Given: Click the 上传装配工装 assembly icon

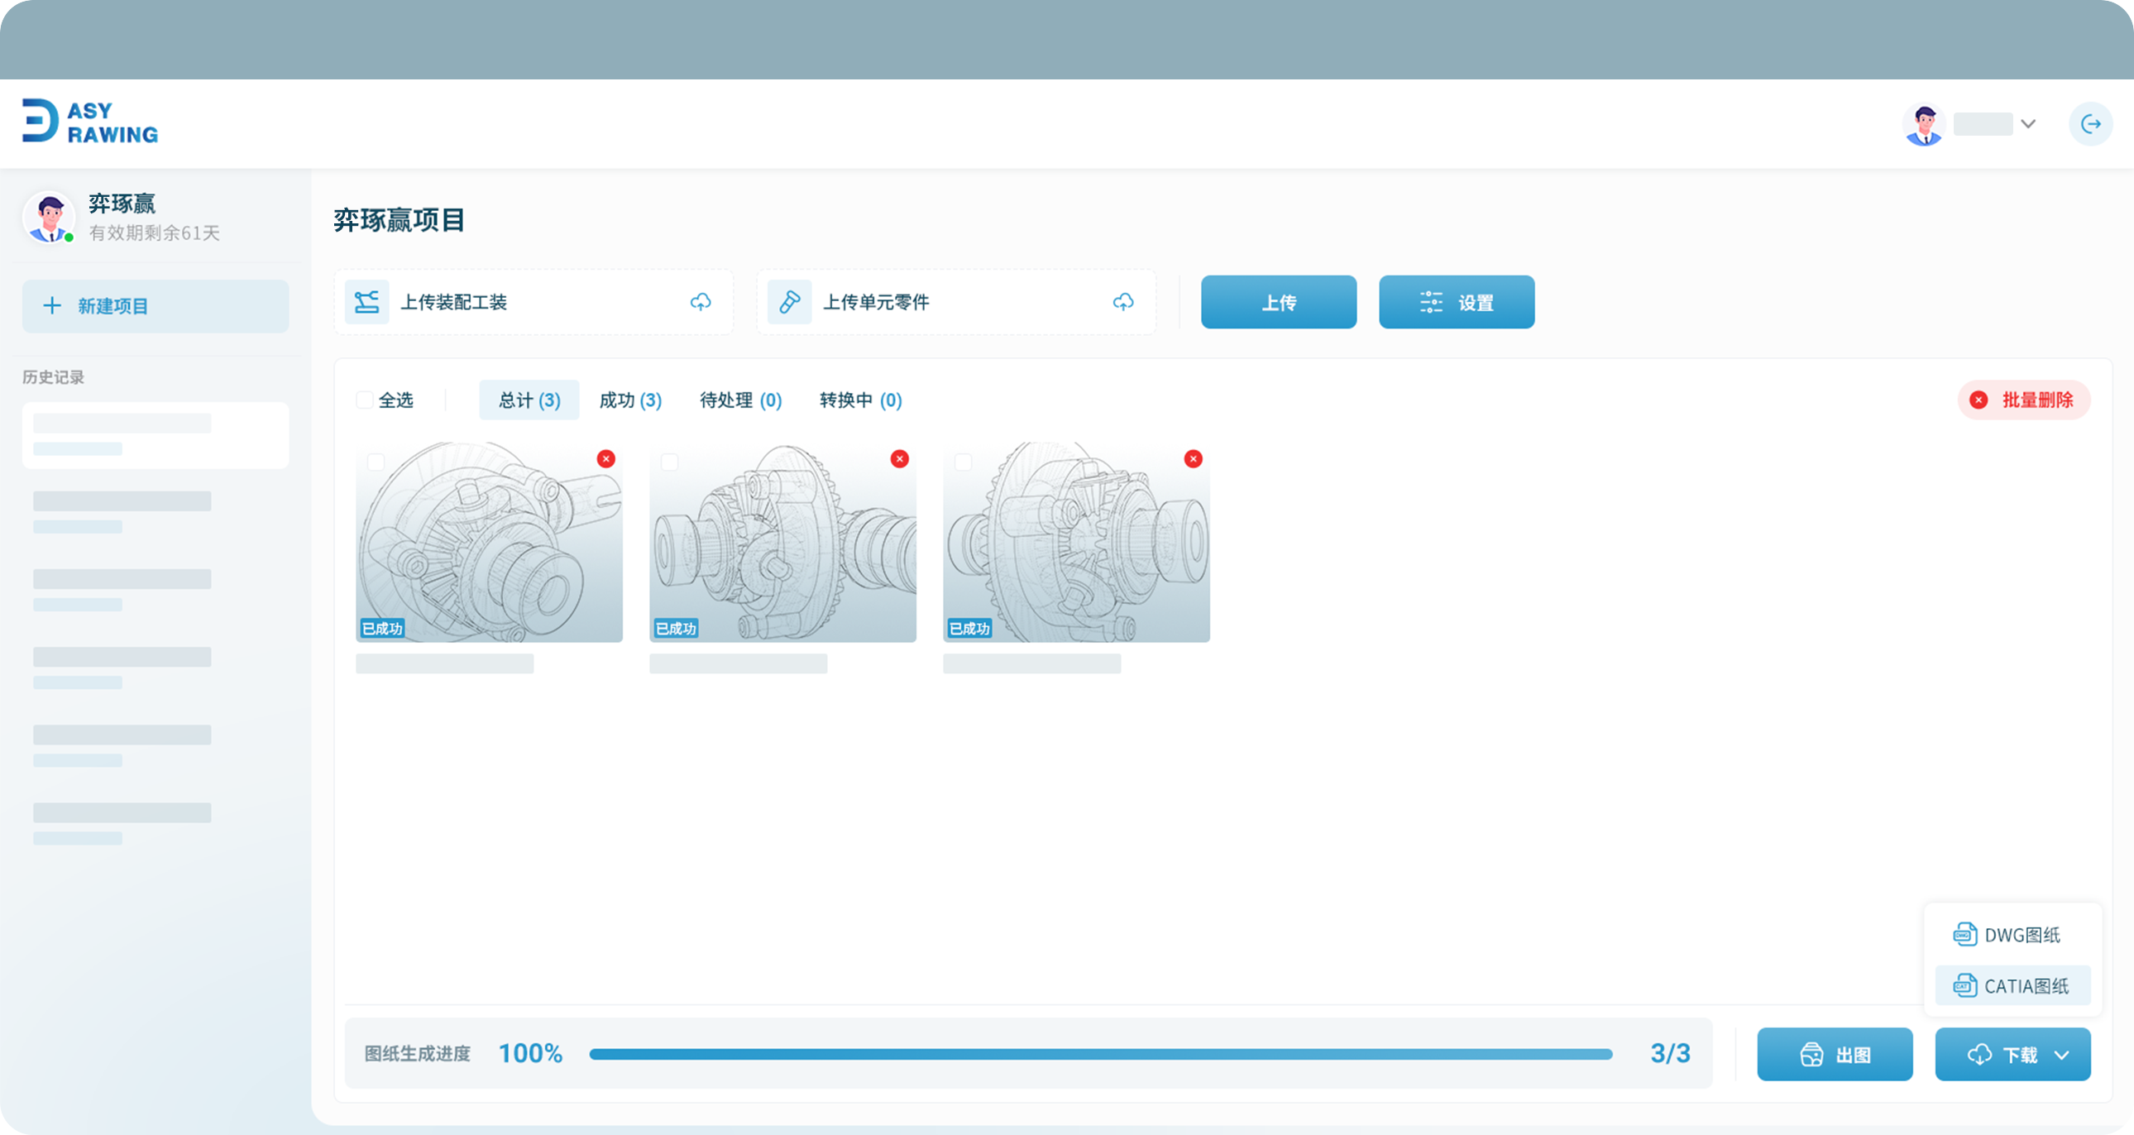Looking at the screenshot, I should pyautogui.click(x=366, y=302).
